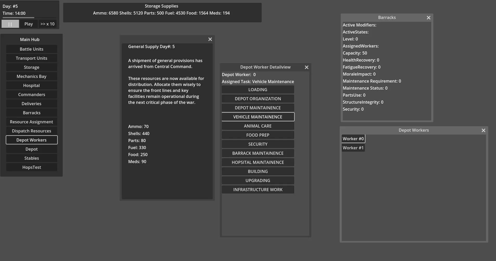Click Shells: 440 in the shipment
This screenshot has height=261, width=496.
click(139, 133)
